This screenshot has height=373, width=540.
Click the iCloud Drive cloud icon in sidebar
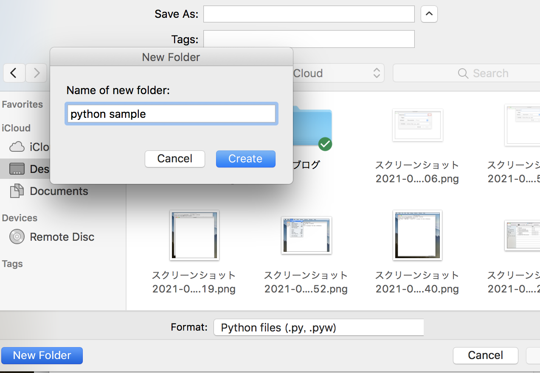(17, 147)
